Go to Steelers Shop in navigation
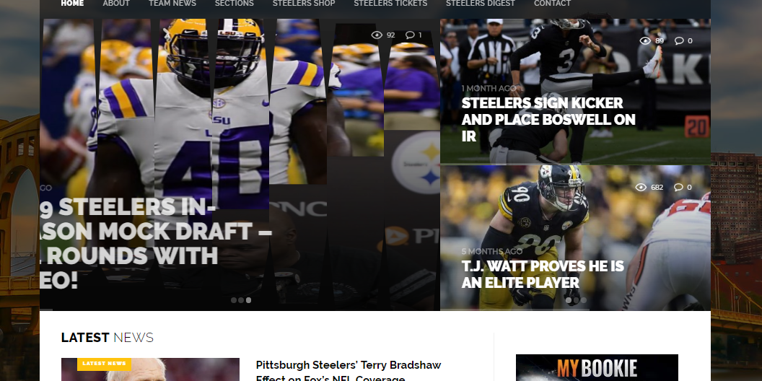Viewport: 762px width, 381px height. (304, 4)
